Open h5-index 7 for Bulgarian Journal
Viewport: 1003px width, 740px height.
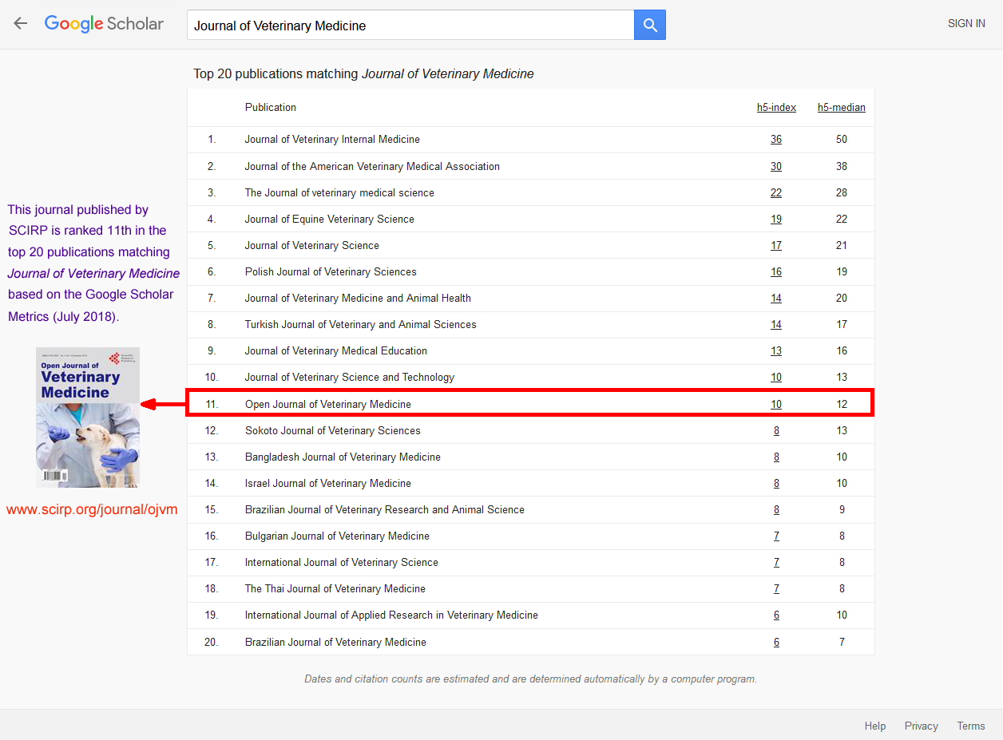coord(776,536)
